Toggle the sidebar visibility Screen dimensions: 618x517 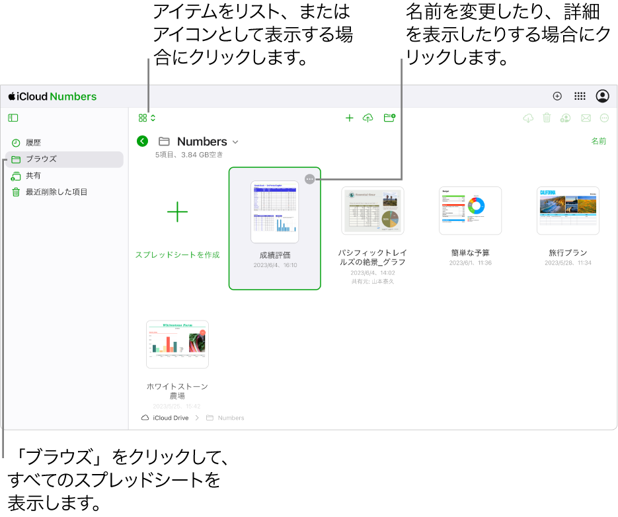[x=13, y=118]
